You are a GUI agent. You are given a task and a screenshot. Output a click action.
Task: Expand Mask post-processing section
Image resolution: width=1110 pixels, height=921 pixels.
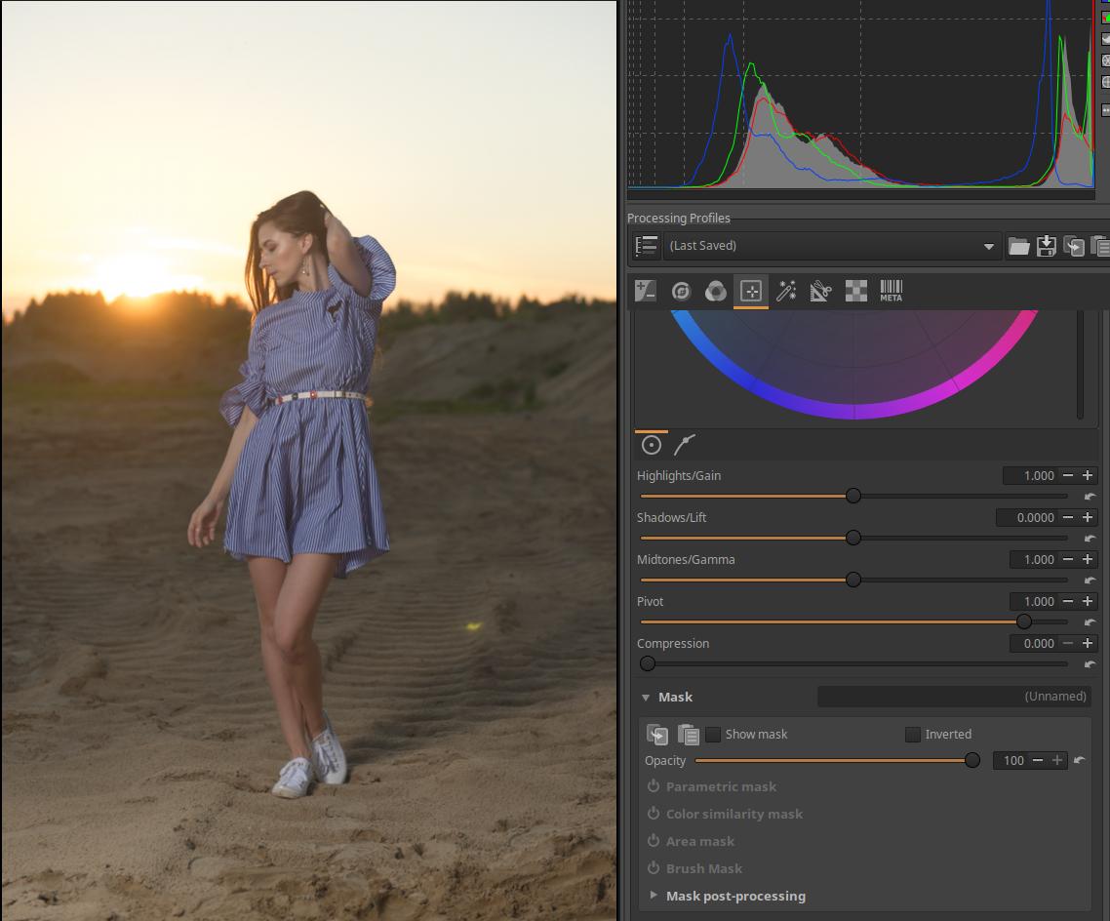pyautogui.click(x=654, y=896)
